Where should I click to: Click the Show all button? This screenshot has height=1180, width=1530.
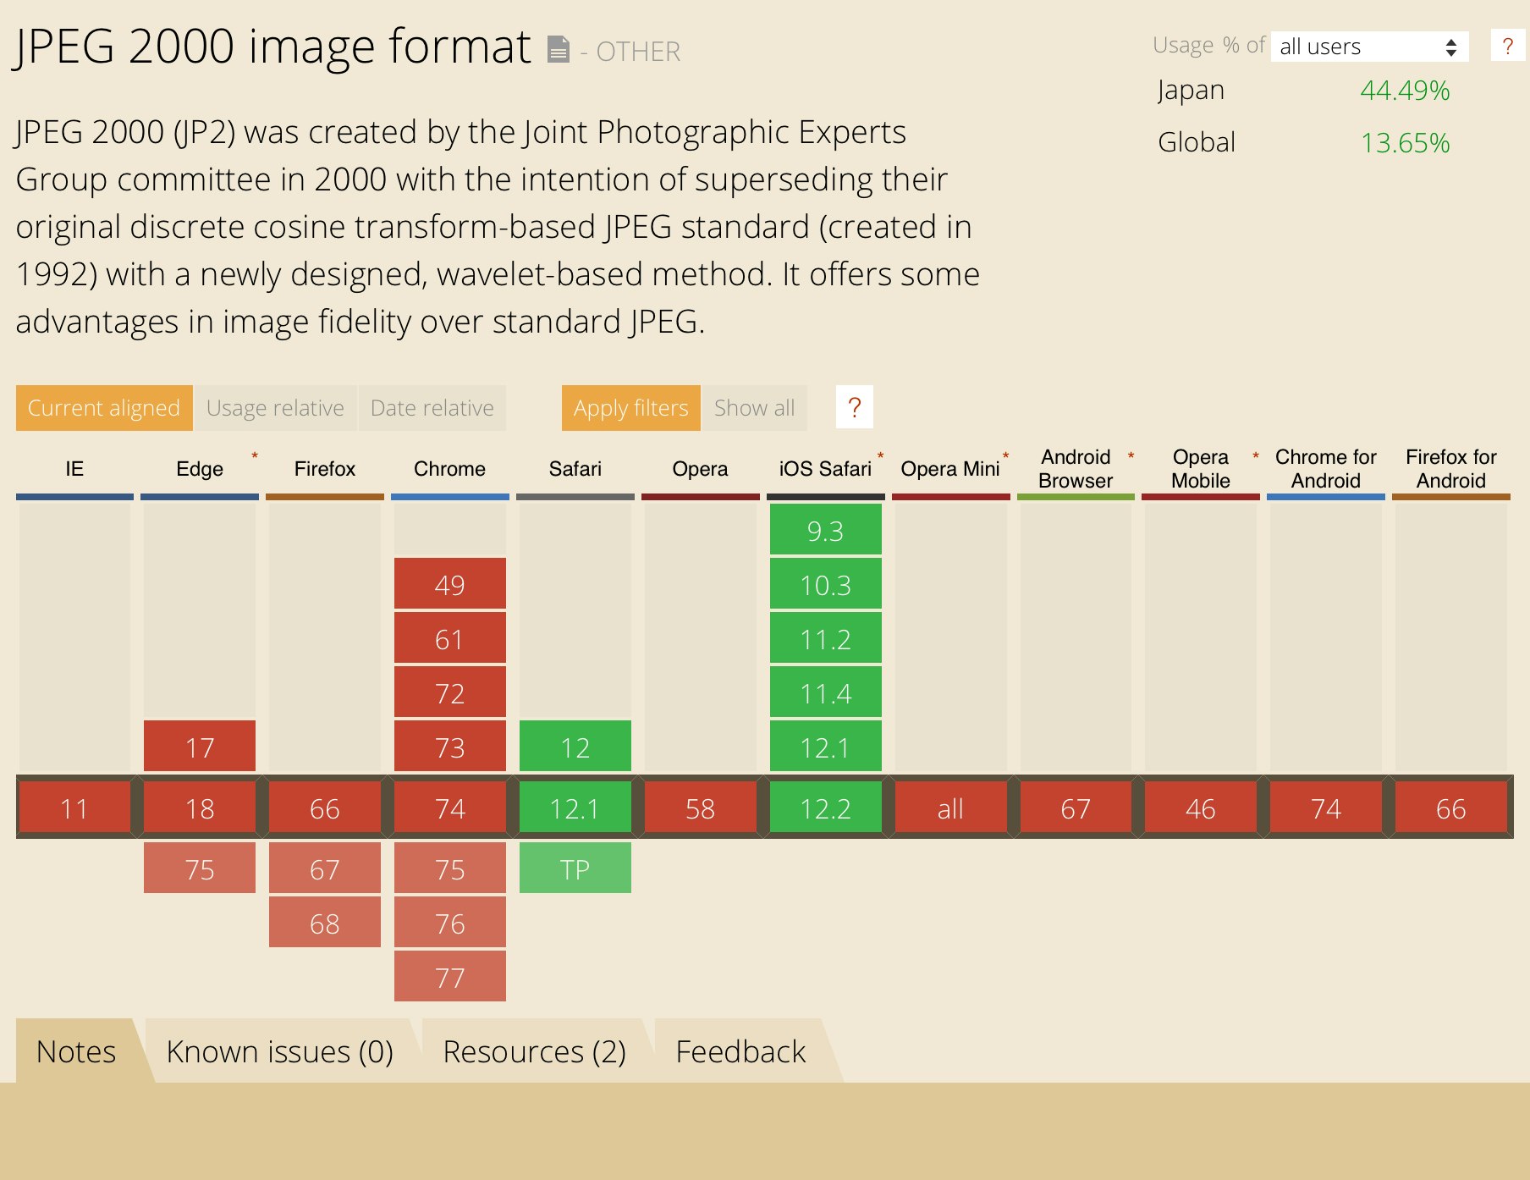(754, 407)
